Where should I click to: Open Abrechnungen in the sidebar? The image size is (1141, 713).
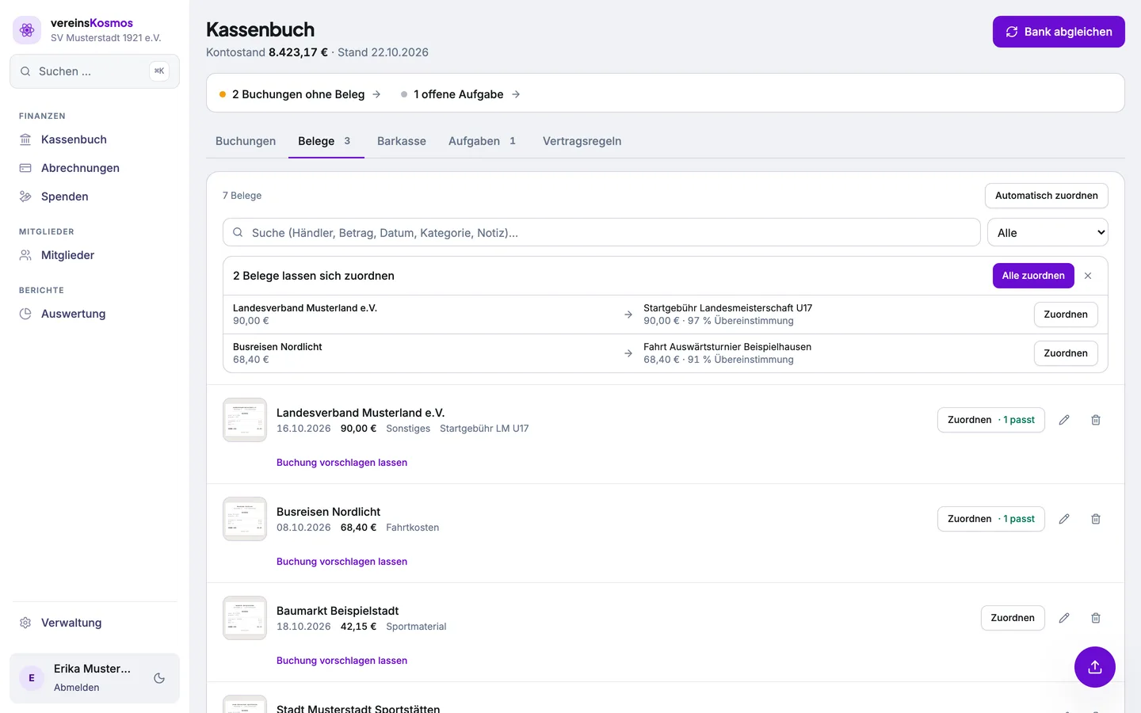(x=94, y=168)
